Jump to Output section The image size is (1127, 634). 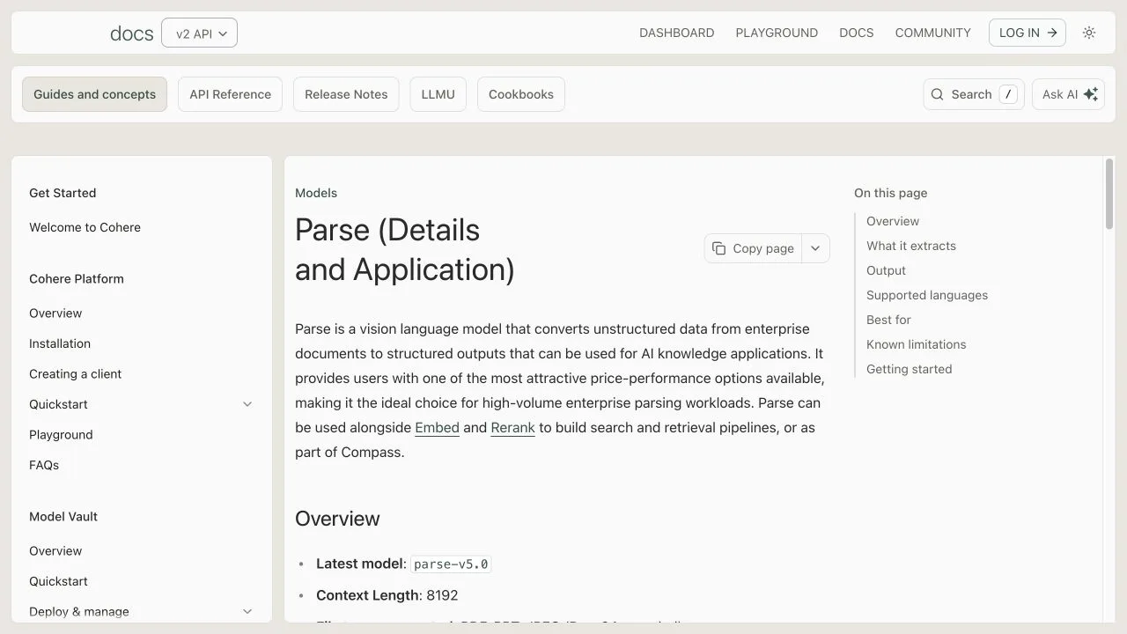[886, 270]
